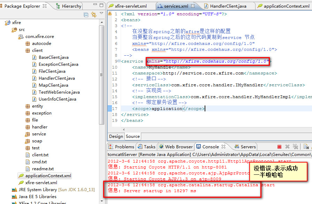Open the Problems view icon
Viewport: 312px width, 204px height.
111,147
